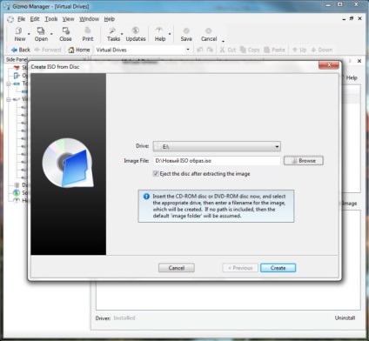
Task: Click the Browse button
Action: click(304, 161)
